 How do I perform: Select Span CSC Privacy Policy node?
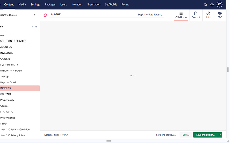pyautogui.click(x=12, y=136)
